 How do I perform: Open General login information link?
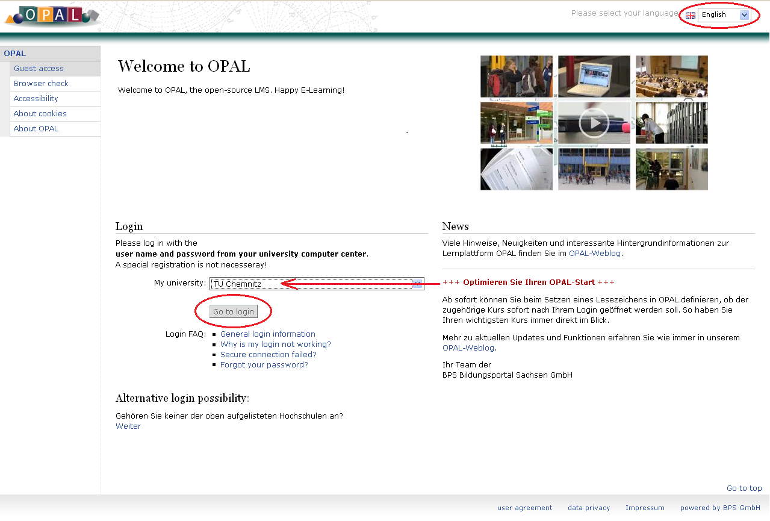tap(268, 334)
